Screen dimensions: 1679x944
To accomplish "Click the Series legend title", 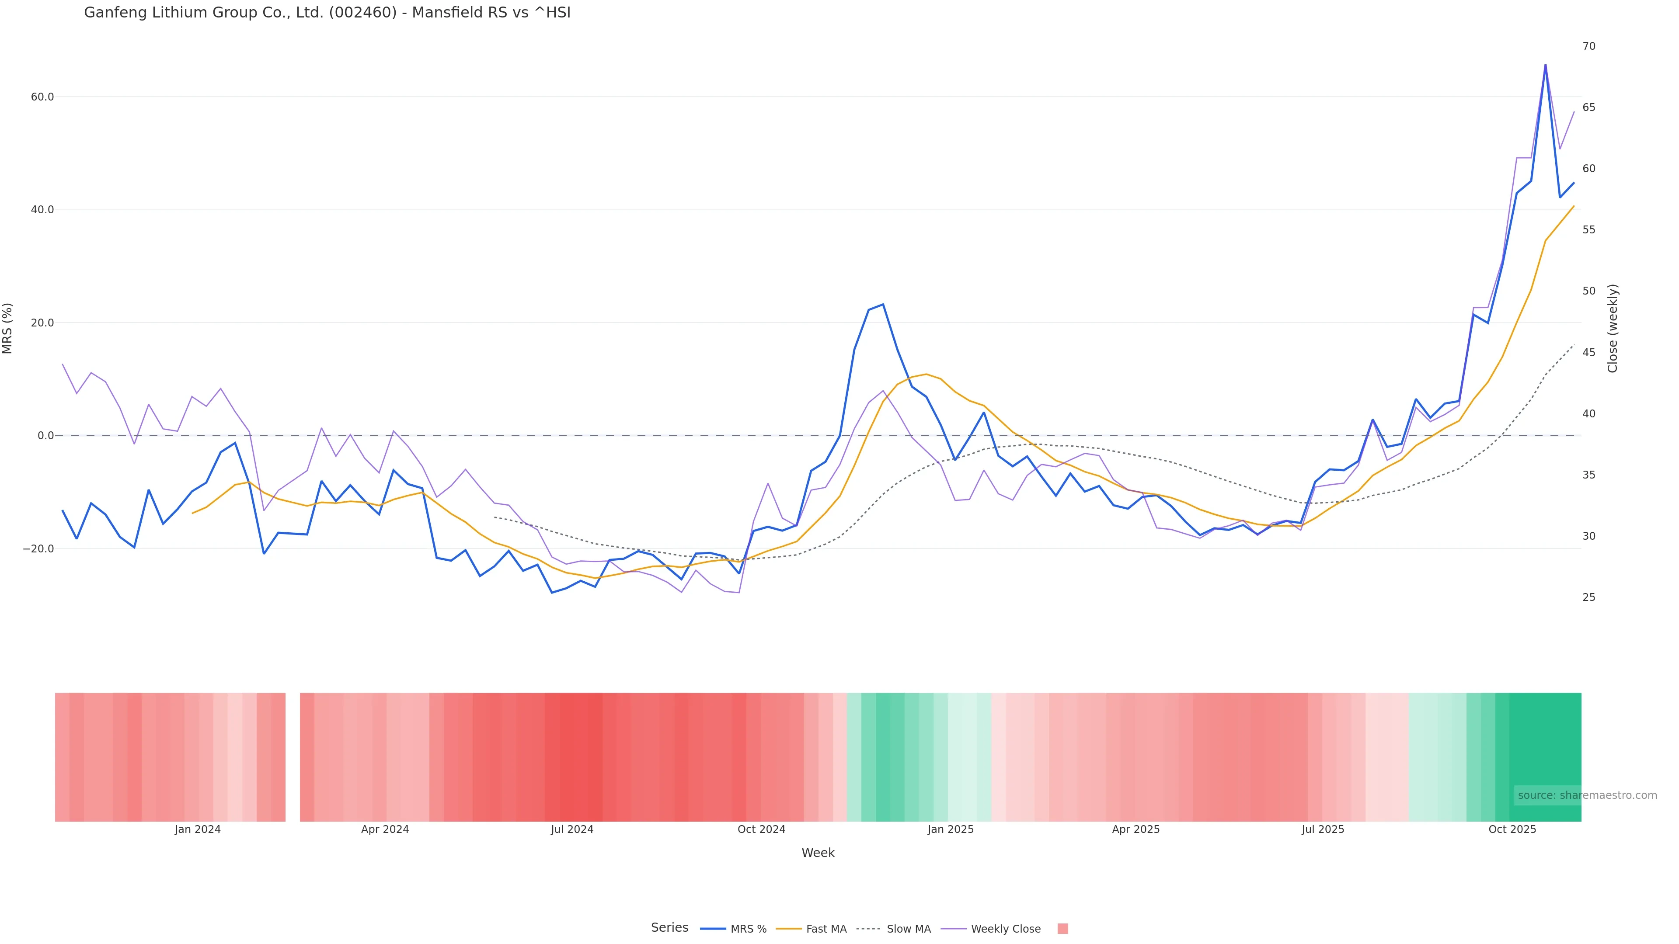I will 669,928.
